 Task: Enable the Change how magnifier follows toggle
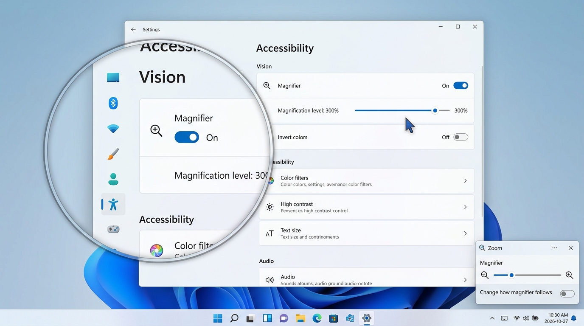567,294
